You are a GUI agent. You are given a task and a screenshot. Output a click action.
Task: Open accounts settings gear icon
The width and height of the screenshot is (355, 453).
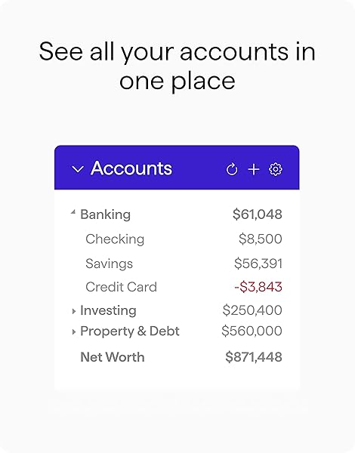[276, 169]
